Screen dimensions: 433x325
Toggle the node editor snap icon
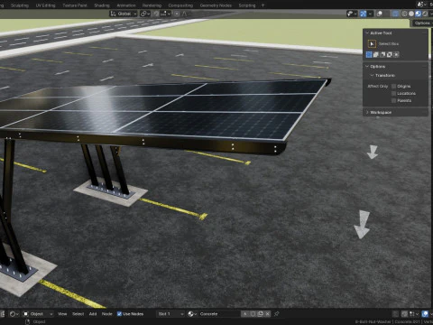click(x=404, y=314)
